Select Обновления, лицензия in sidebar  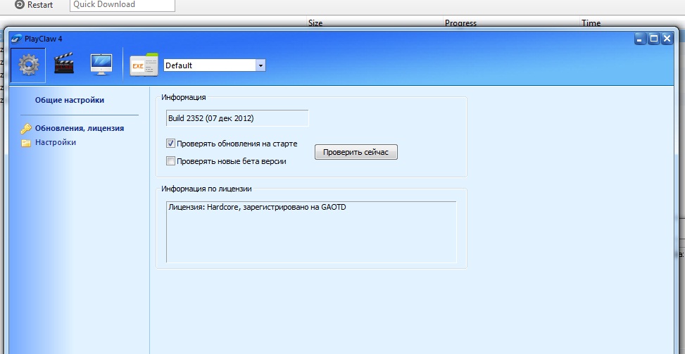pos(80,128)
